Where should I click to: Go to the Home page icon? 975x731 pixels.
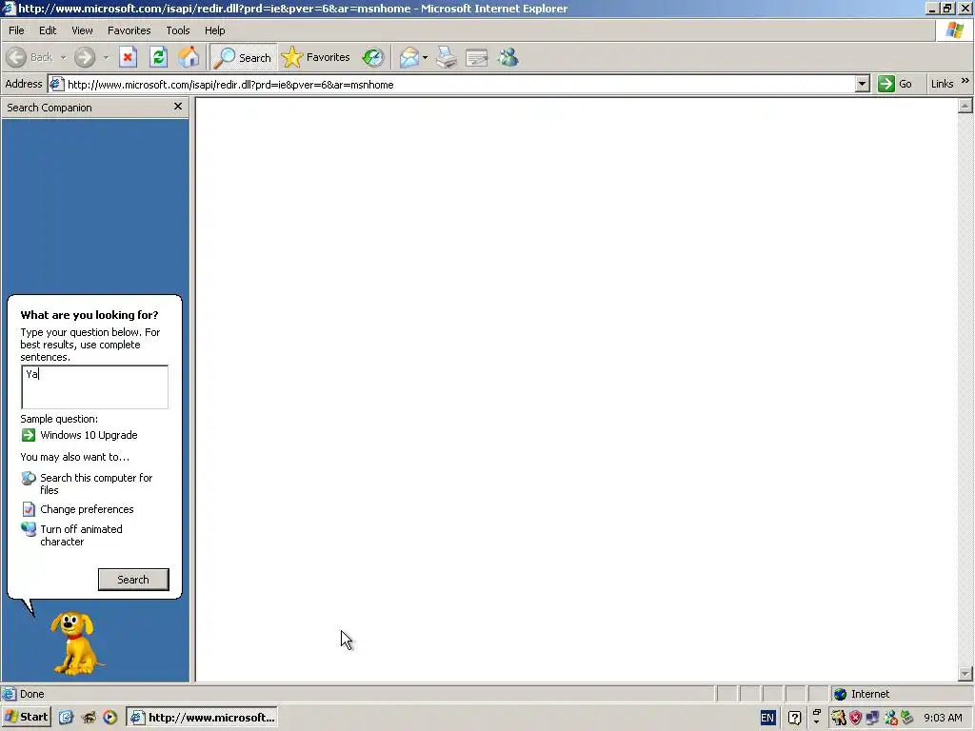[189, 58]
